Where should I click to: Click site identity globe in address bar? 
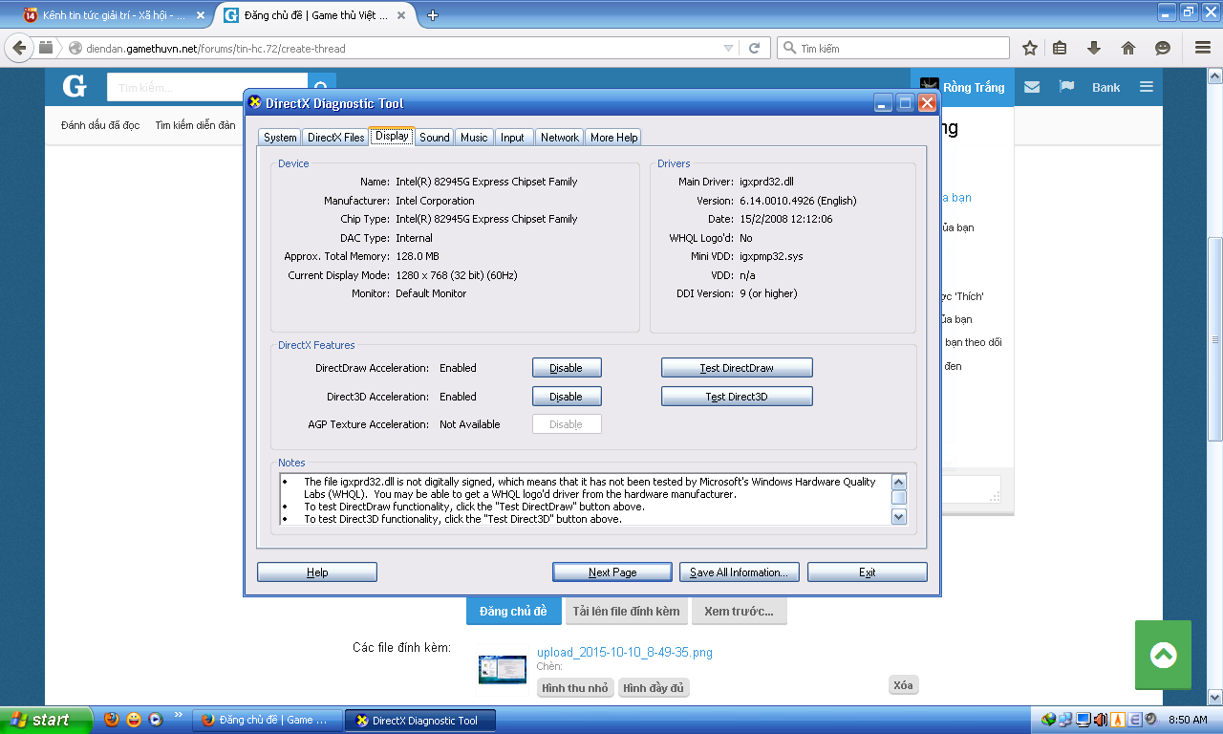[x=75, y=48]
